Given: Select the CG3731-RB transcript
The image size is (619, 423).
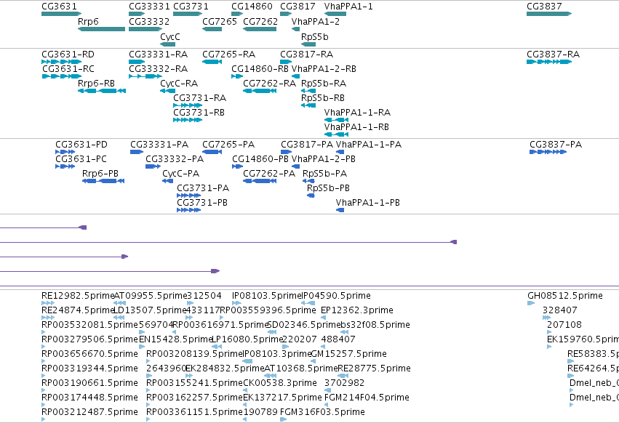Looking at the screenshot, I should pos(188,120).
